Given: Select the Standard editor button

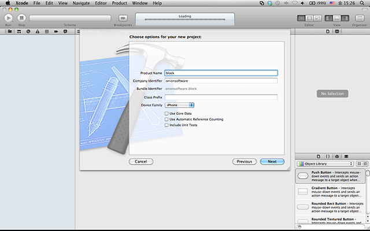Looking at the screenshot, I should (301, 18).
